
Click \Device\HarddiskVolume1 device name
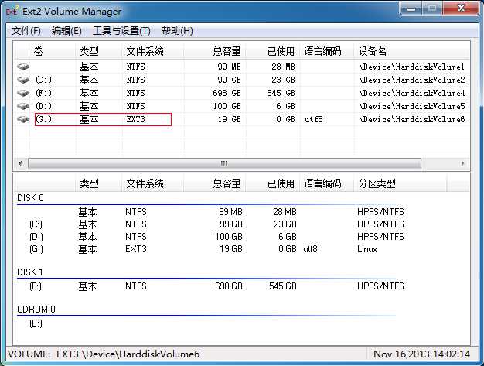411,67
